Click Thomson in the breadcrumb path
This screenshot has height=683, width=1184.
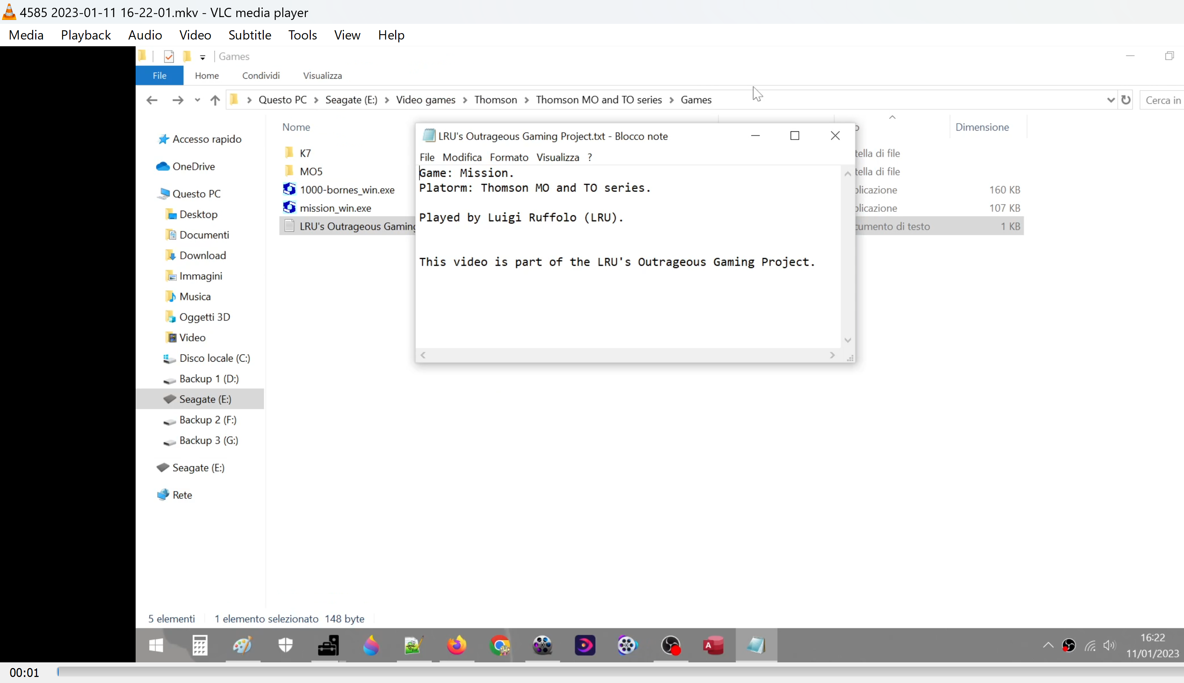click(x=496, y=100)
